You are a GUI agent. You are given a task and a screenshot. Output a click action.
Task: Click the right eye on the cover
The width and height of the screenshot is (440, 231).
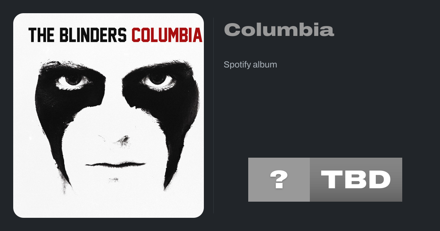tap(157, 81)
